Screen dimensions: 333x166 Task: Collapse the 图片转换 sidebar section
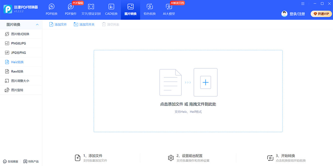click(37, 25)
